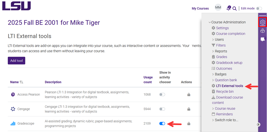Screen dimensions: 267x132
Task: Sort table by Name column header
Action: [14, 82]
